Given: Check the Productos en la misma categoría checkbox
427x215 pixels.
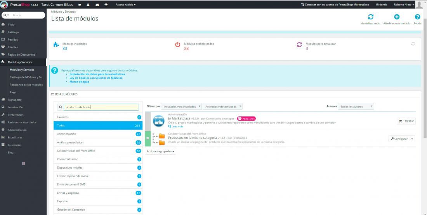Looking at the screenshot, I should pos(148,138).
